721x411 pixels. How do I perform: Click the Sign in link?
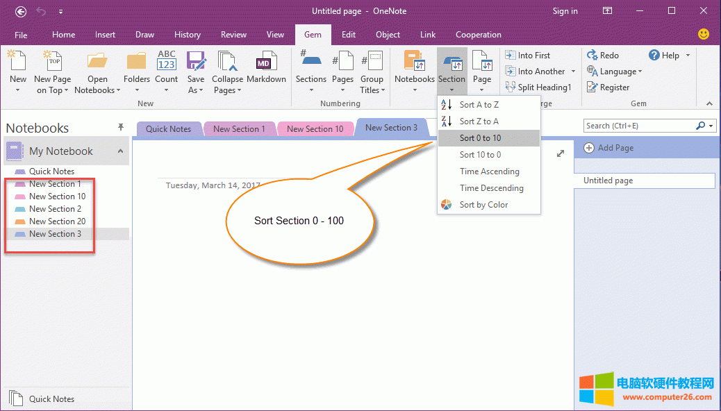[x=565, y=11]
